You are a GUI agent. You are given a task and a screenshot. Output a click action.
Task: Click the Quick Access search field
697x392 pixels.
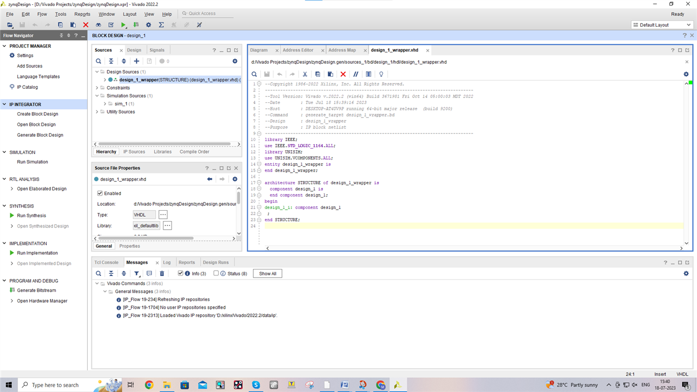[x=207, y=14]
